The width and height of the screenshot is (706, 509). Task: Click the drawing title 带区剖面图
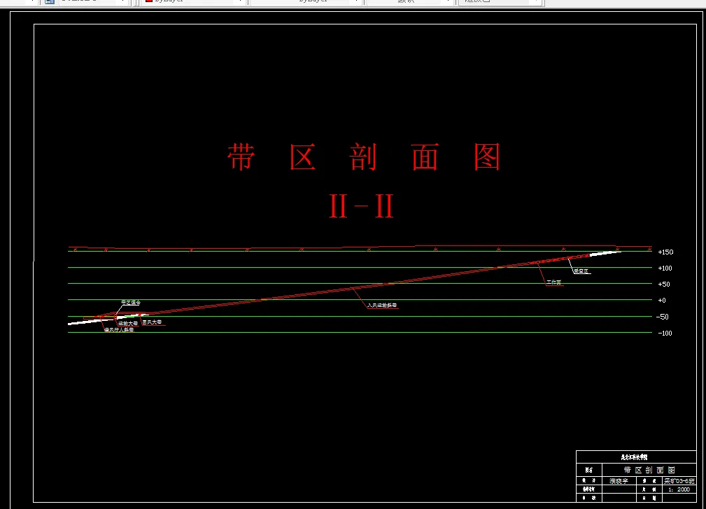[364, 157]
